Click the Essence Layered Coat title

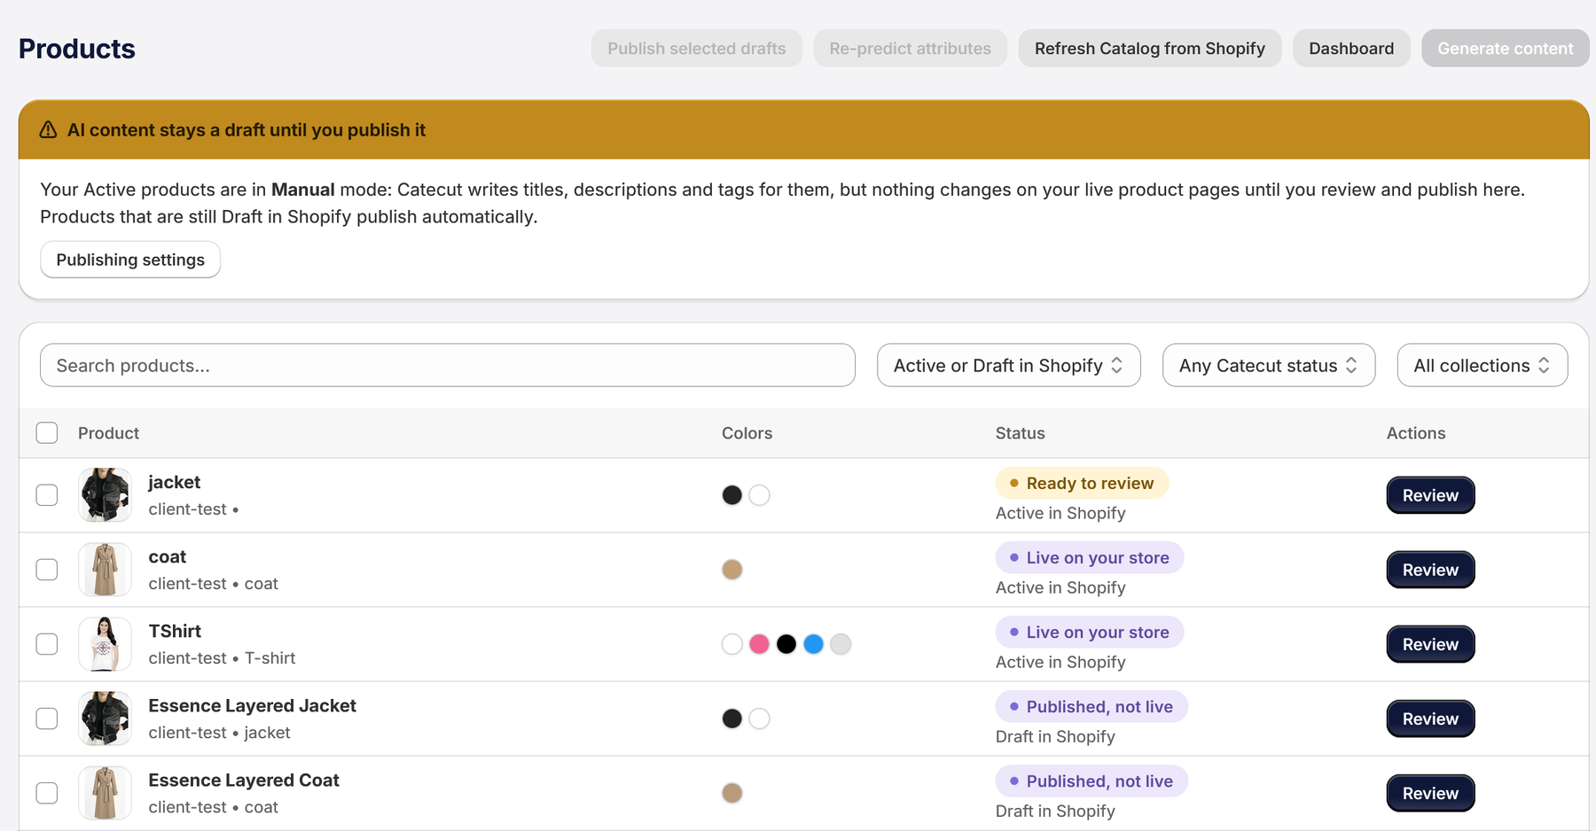244,781
